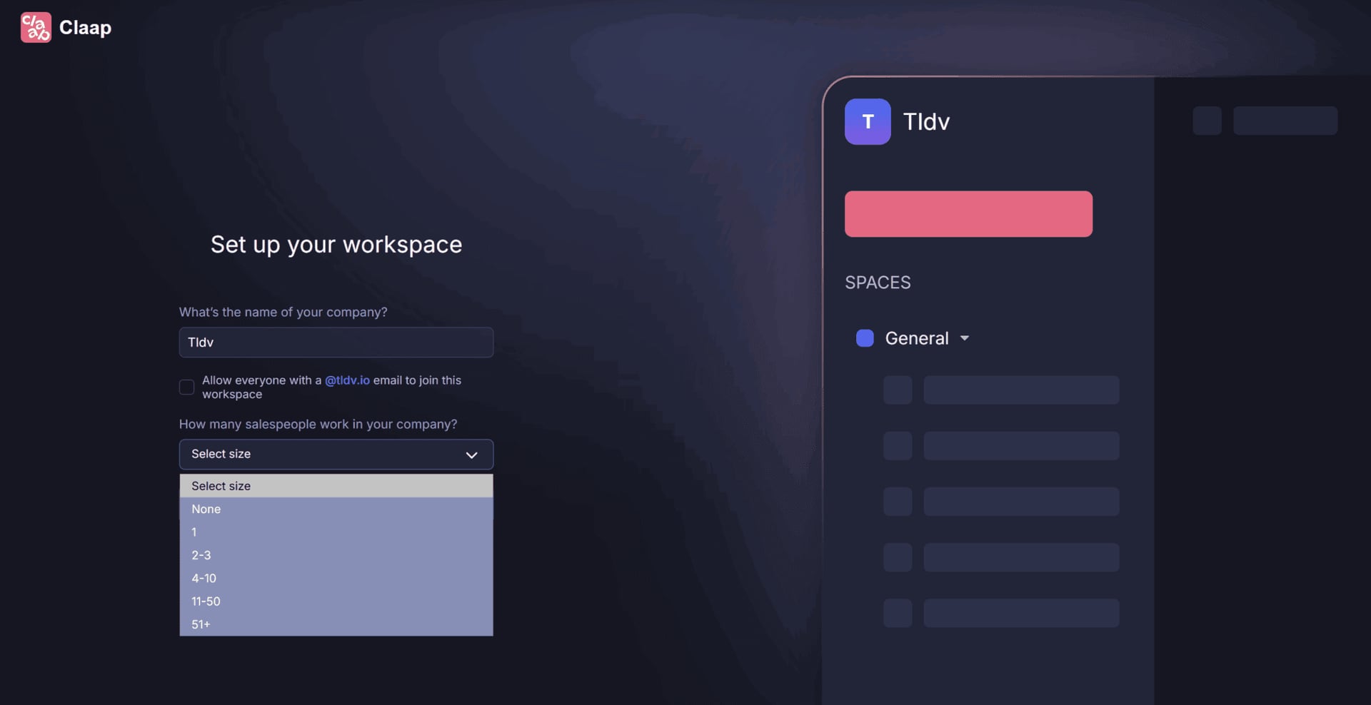Click the Set up your workspace heading
The width and height of the screenshot is (1371, 705).
click(x=336, y=245)
